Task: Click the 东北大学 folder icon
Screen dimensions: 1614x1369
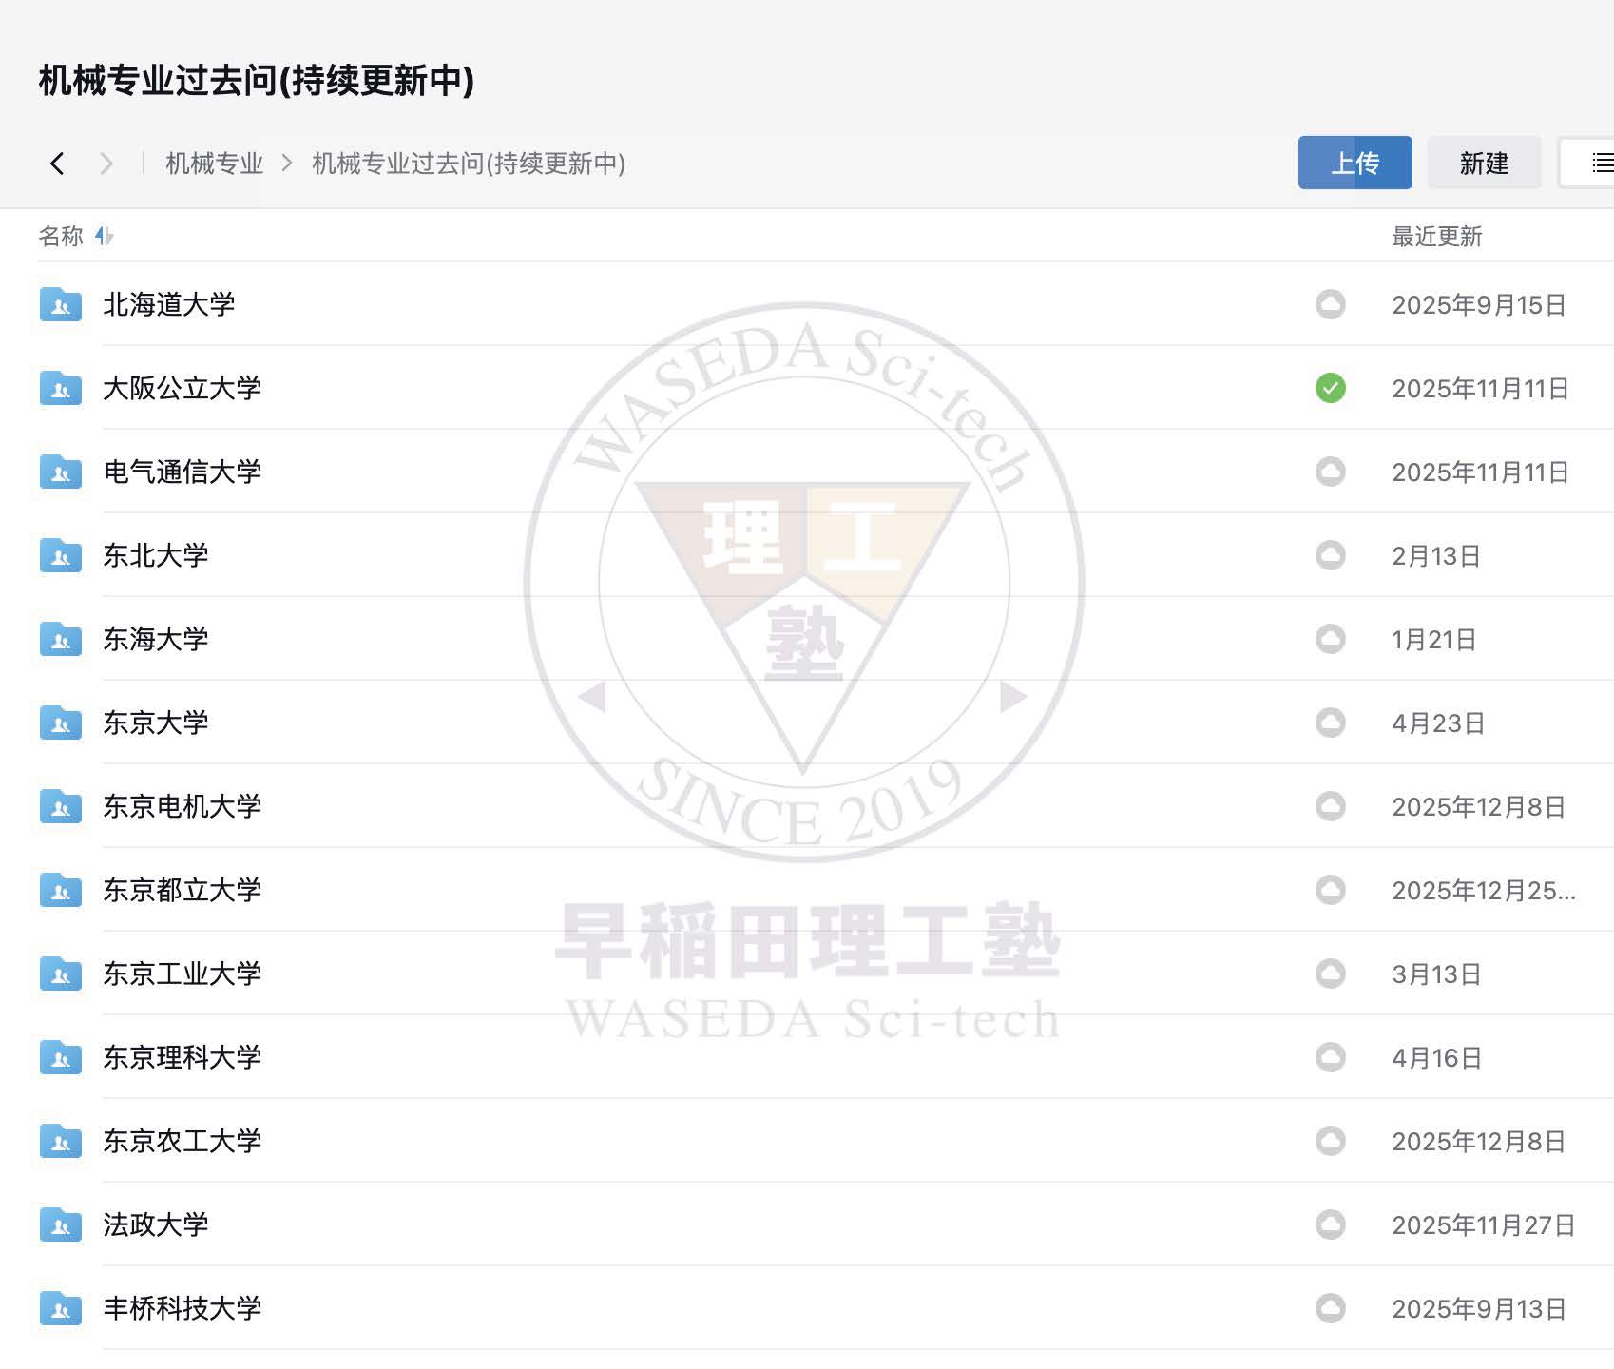Action: click(61, 555)
